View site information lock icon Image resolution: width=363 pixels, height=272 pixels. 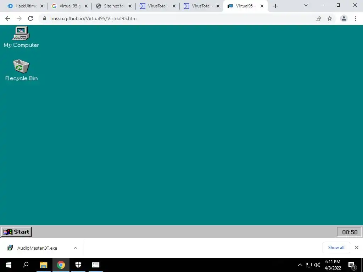(45, 18)
